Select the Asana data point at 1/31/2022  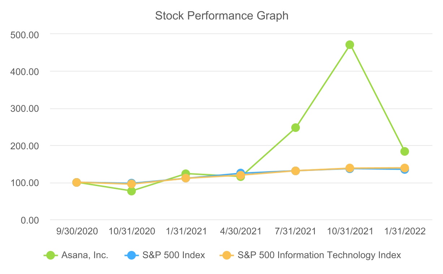pyautogui.click(x=405, y=151)
